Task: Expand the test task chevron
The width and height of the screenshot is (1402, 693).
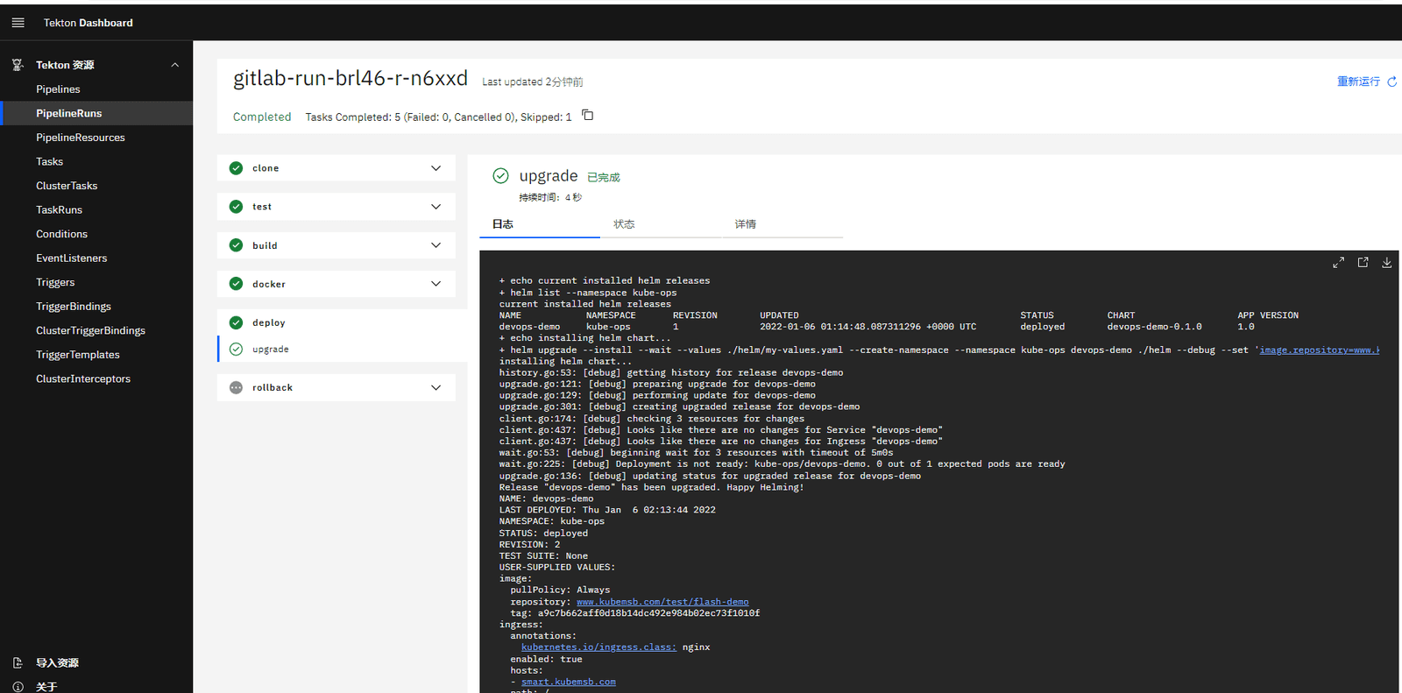Action: point(435,207)
